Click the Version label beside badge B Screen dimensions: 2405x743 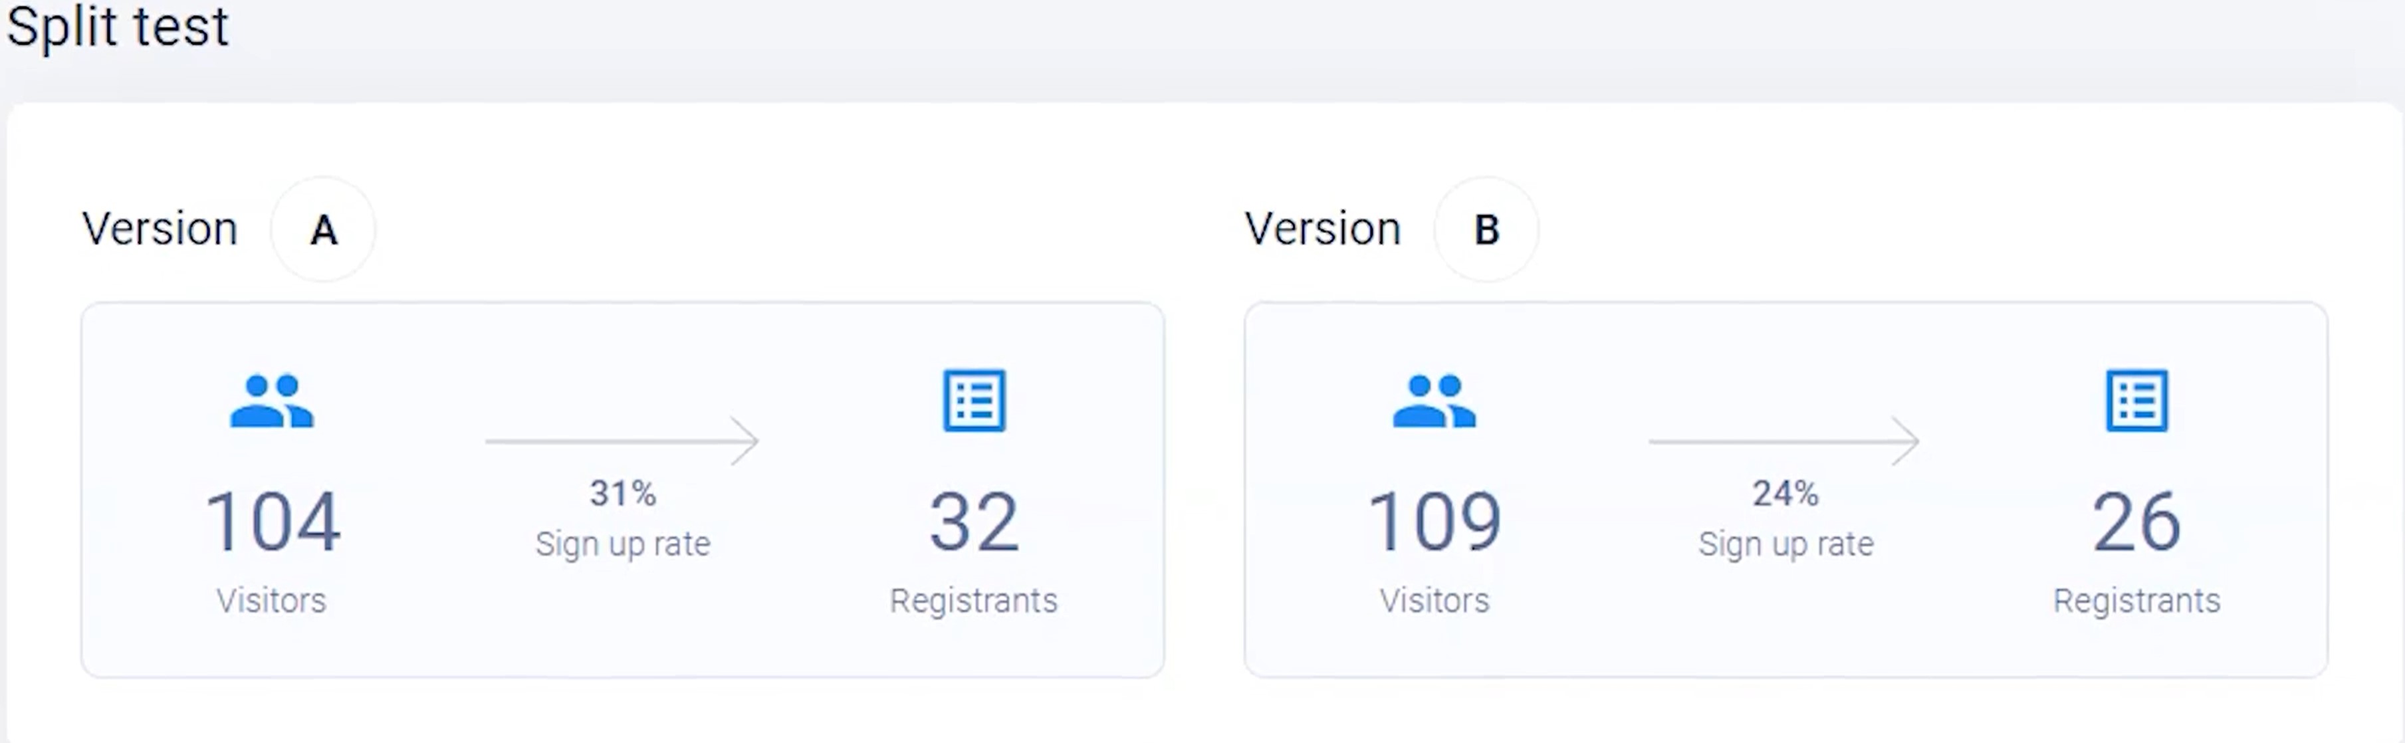[1323, 229]
